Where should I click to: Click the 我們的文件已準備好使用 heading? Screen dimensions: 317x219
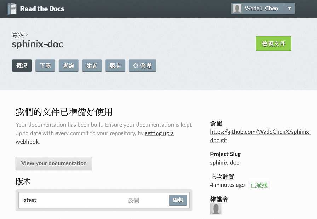tap(64, 112)
